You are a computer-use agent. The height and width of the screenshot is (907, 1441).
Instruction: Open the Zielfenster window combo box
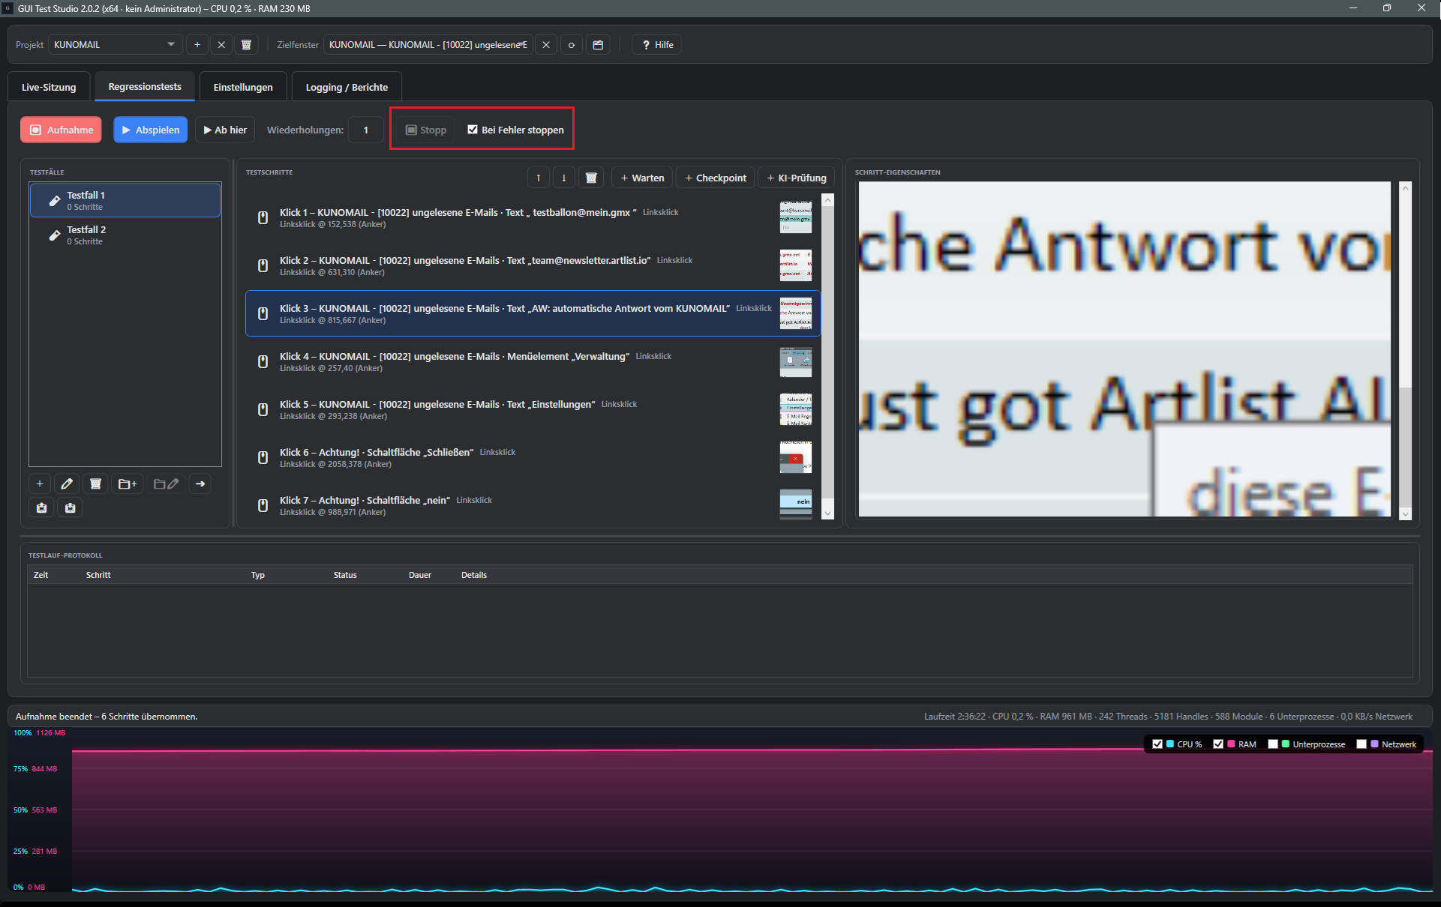tap(428, 45)
